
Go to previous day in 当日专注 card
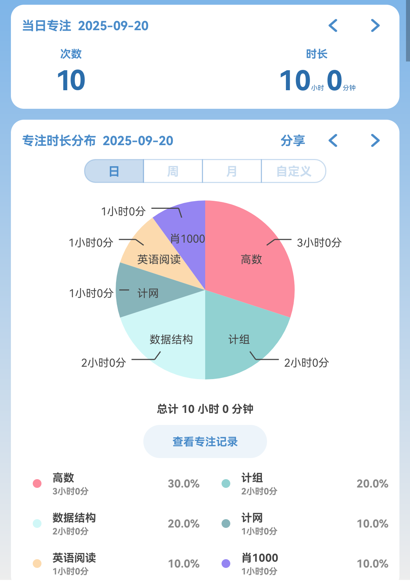tap(333, 25)
